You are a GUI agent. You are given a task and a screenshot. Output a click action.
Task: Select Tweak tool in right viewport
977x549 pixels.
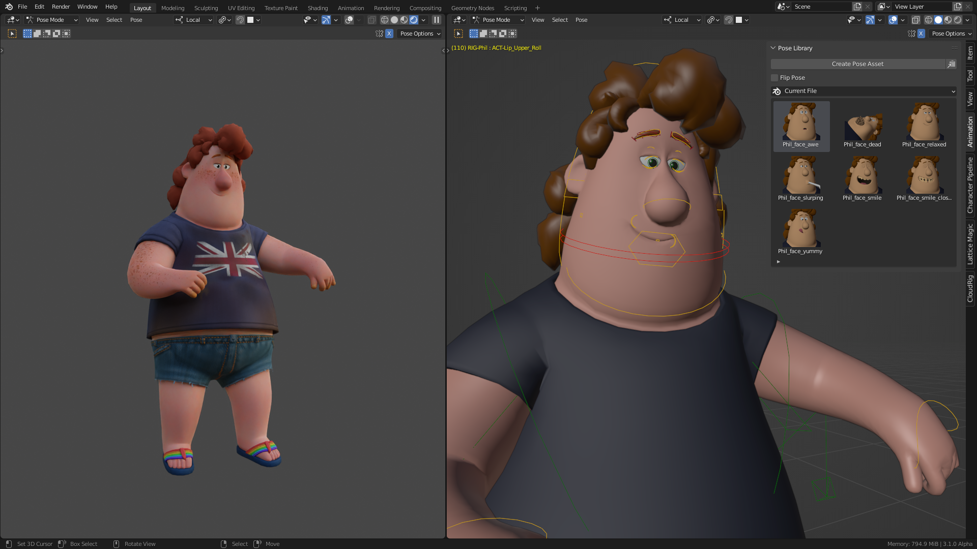458,34
